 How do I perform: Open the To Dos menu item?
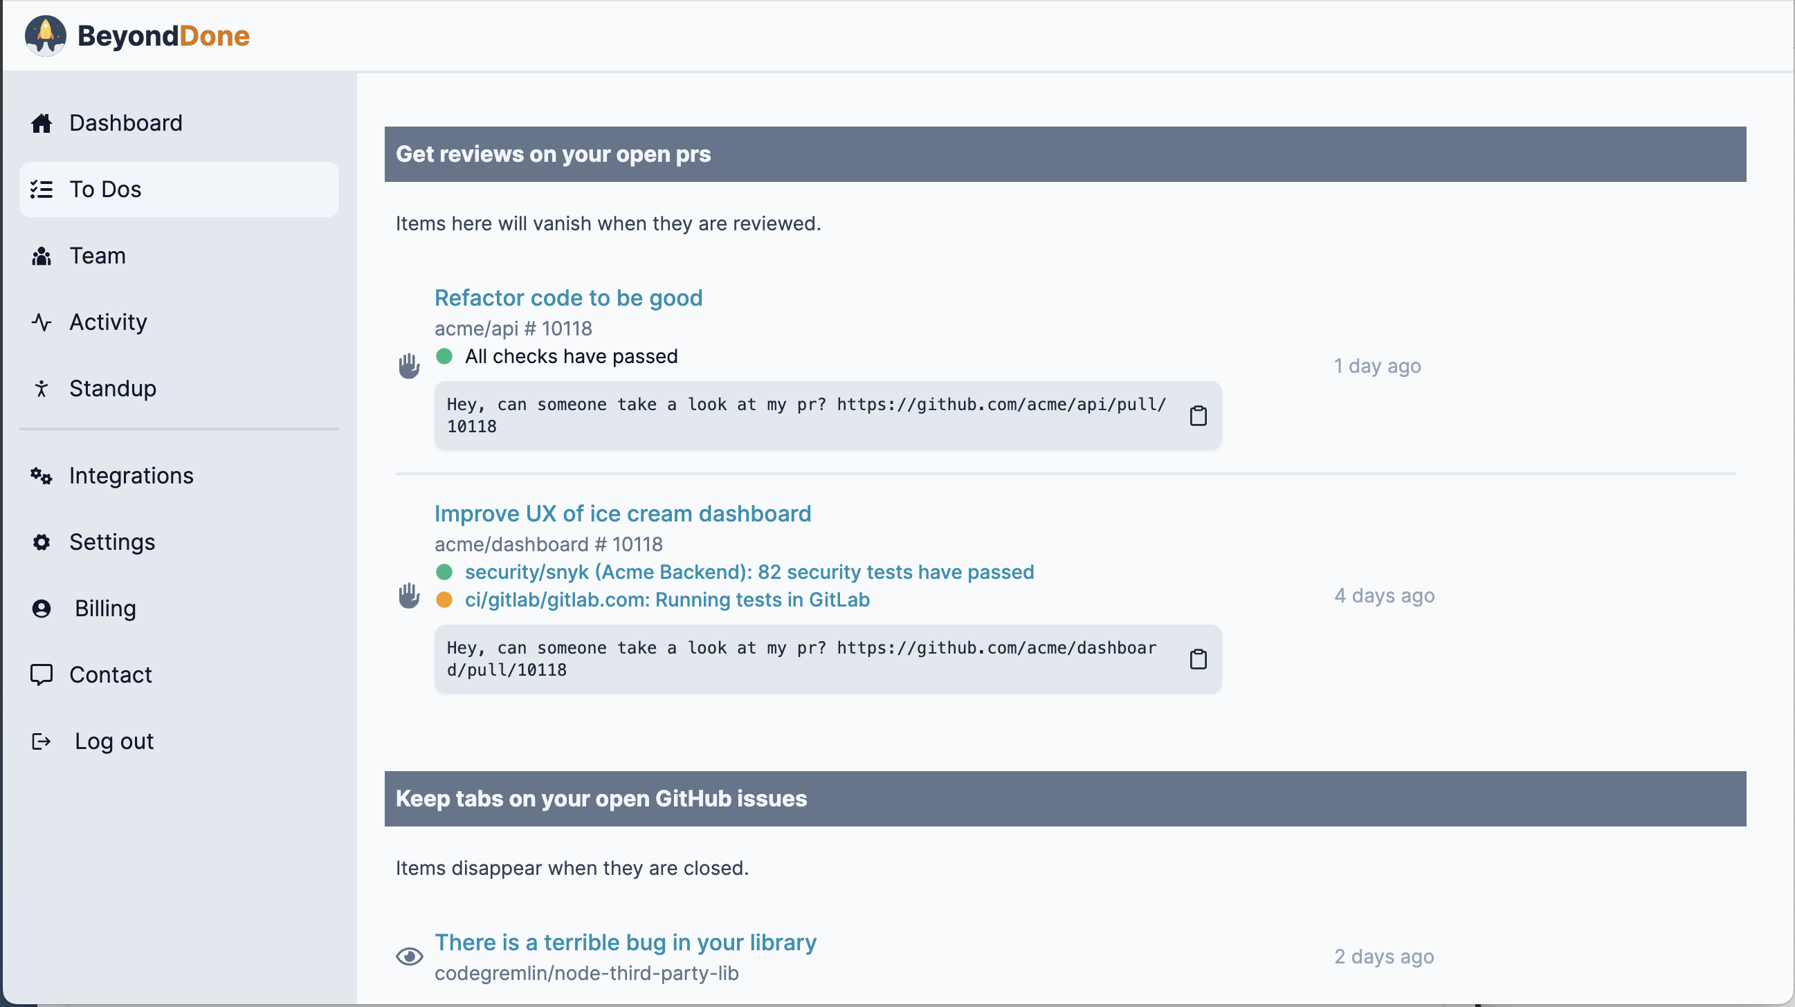(179, 190)
